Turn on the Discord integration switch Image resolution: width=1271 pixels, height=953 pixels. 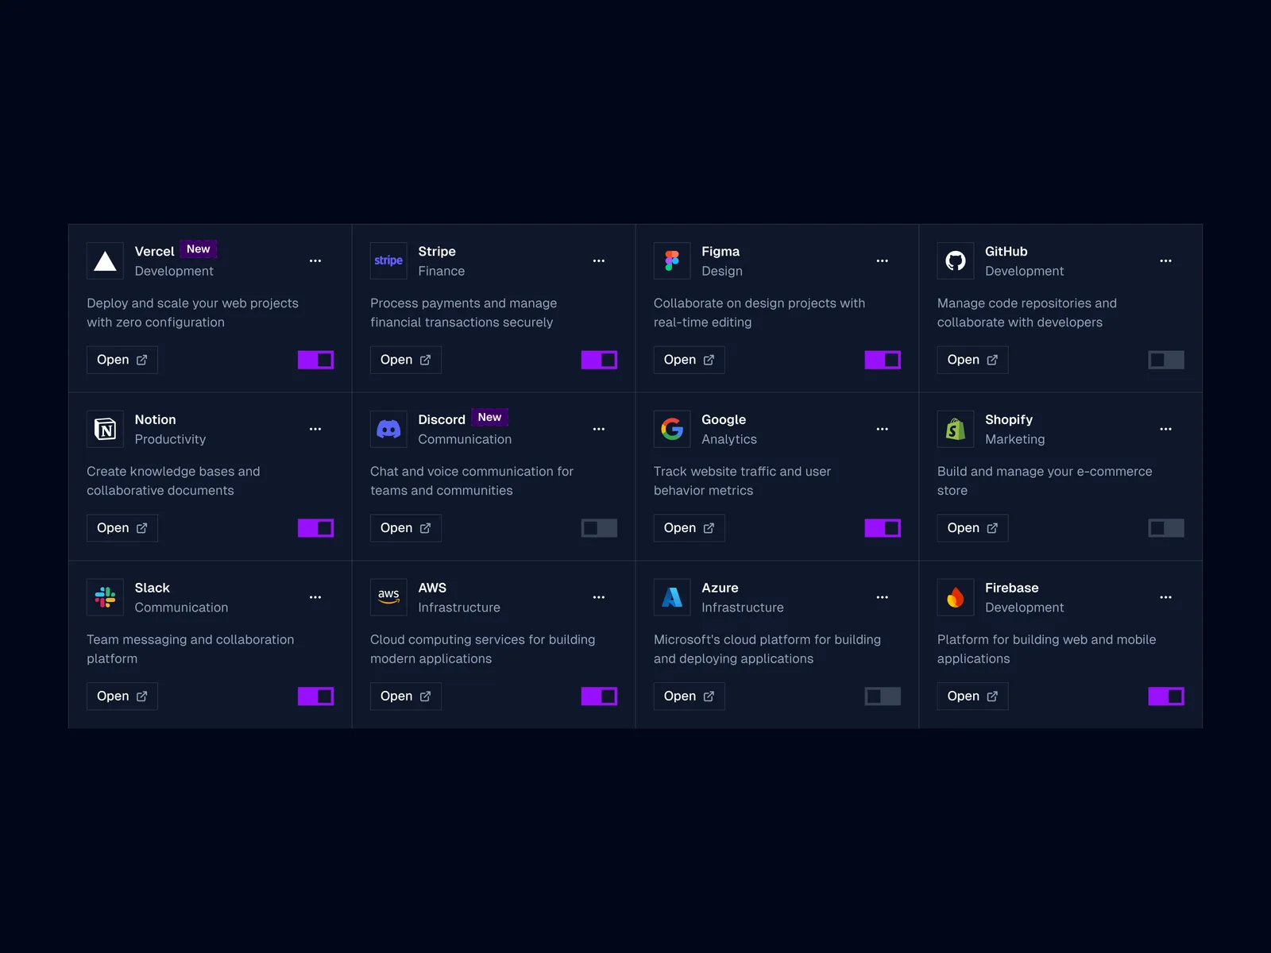tap(599, 528)
